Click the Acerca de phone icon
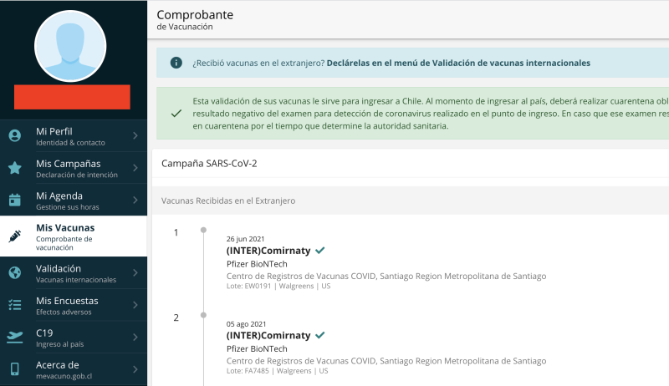Viewport: 669px width, 386px height. (x=15, y=368)
